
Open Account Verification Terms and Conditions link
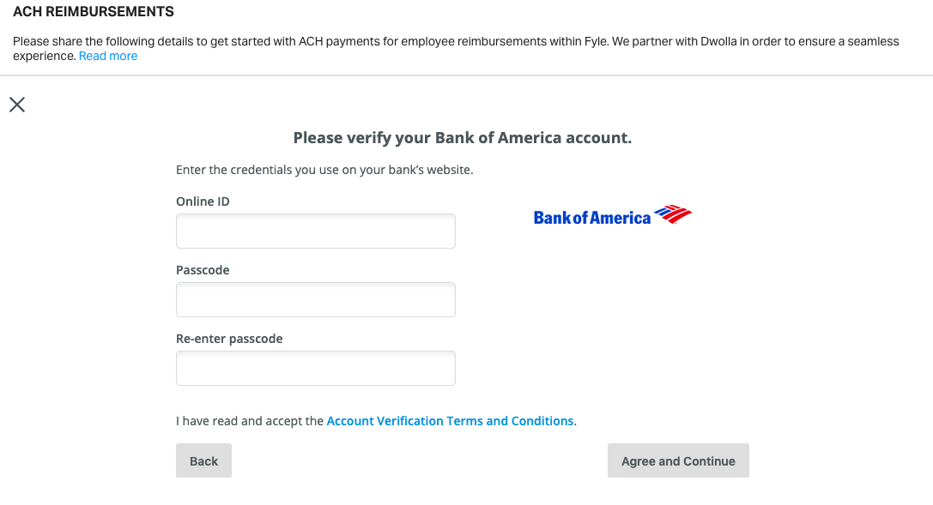450,421
